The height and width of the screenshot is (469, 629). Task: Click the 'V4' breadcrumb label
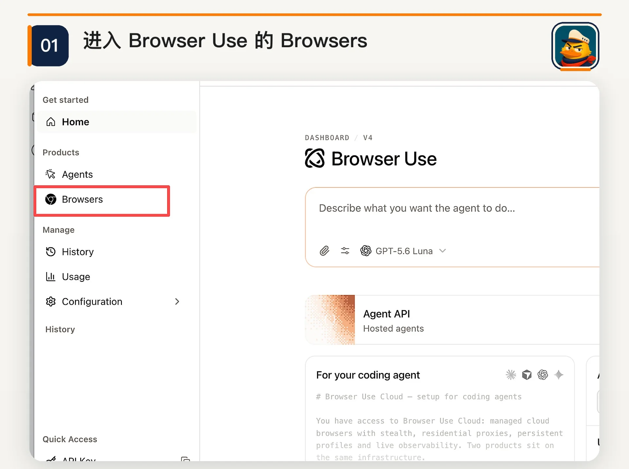coord(368,138)
